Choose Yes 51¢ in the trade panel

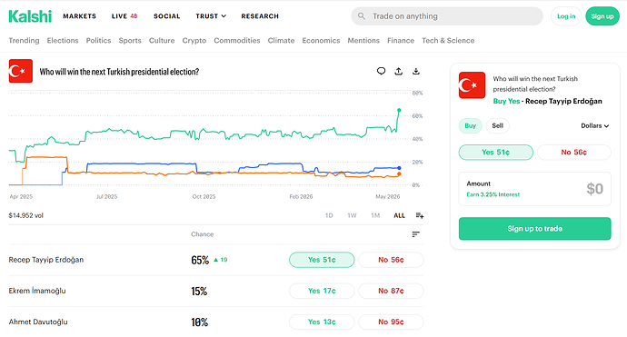[496, 153]
